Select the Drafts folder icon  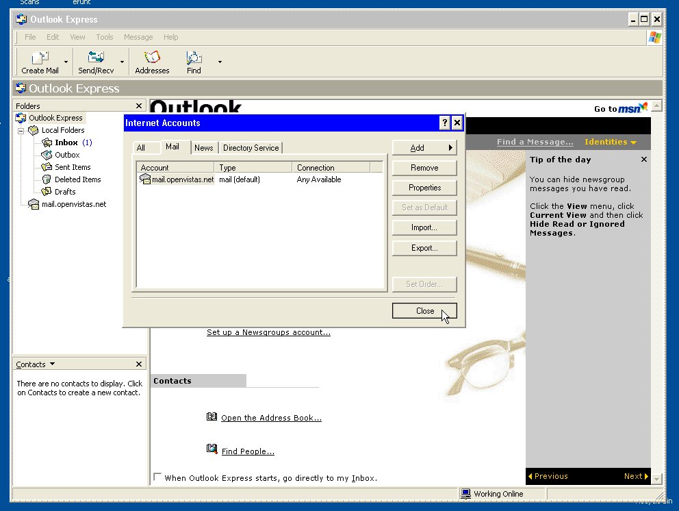pyautogui.click(x=47, y=192)
